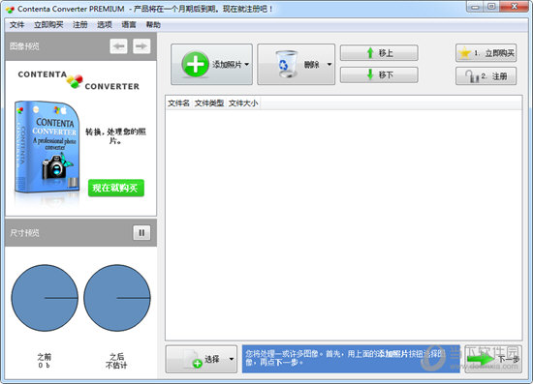533x384 pixels.
Task: Click the app icon in title bar
Action: (x=10, y=9)
